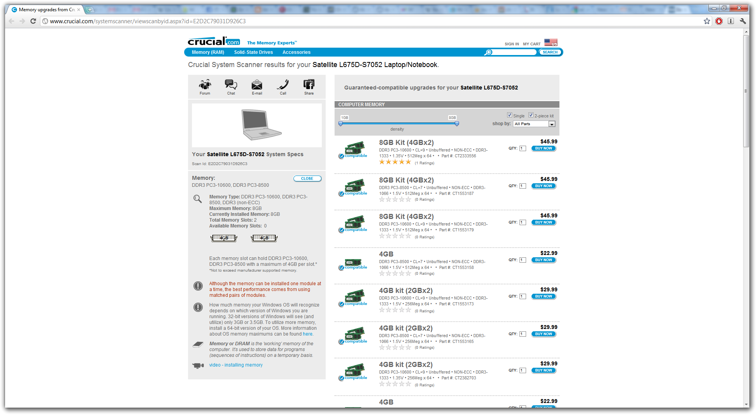Click quantity field for CT1553158 module
This screenshot has height=415, width=756.
pos(523,260)
